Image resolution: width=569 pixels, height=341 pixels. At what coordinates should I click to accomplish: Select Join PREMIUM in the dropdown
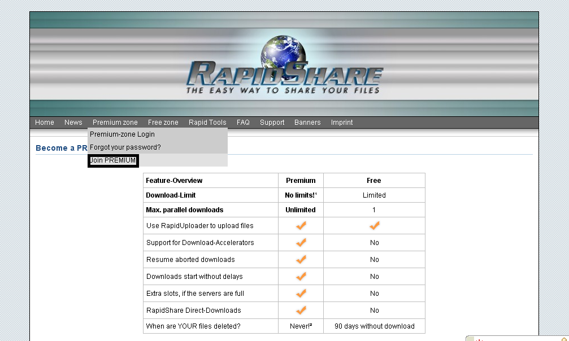click(x=158, y=160)
